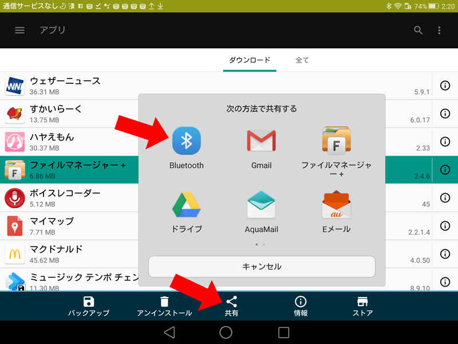Share to Google ドライブ icon
Screen dimensions: 458x344
[x=187, y=205]
